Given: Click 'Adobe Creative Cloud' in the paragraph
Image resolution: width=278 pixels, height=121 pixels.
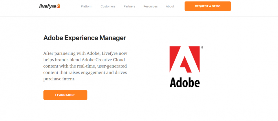Looking at the screenshot, I should tap(103, 60).
